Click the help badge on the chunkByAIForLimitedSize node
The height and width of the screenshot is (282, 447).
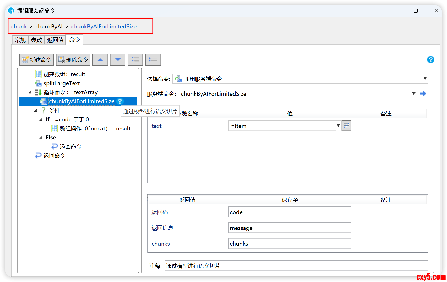120,101
